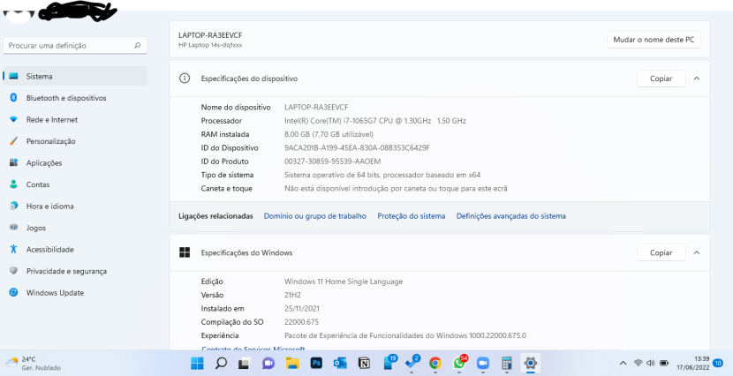Image resolution: width=733 pixels, height=376 pixels.
Task: Click the sync icon beside Windows Update
Action: [13, 292]
